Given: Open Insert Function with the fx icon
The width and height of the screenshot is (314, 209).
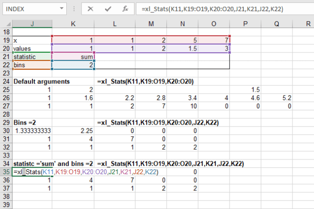Looking at the screenshot, I should pyautogui.click(x=125, y=9).
